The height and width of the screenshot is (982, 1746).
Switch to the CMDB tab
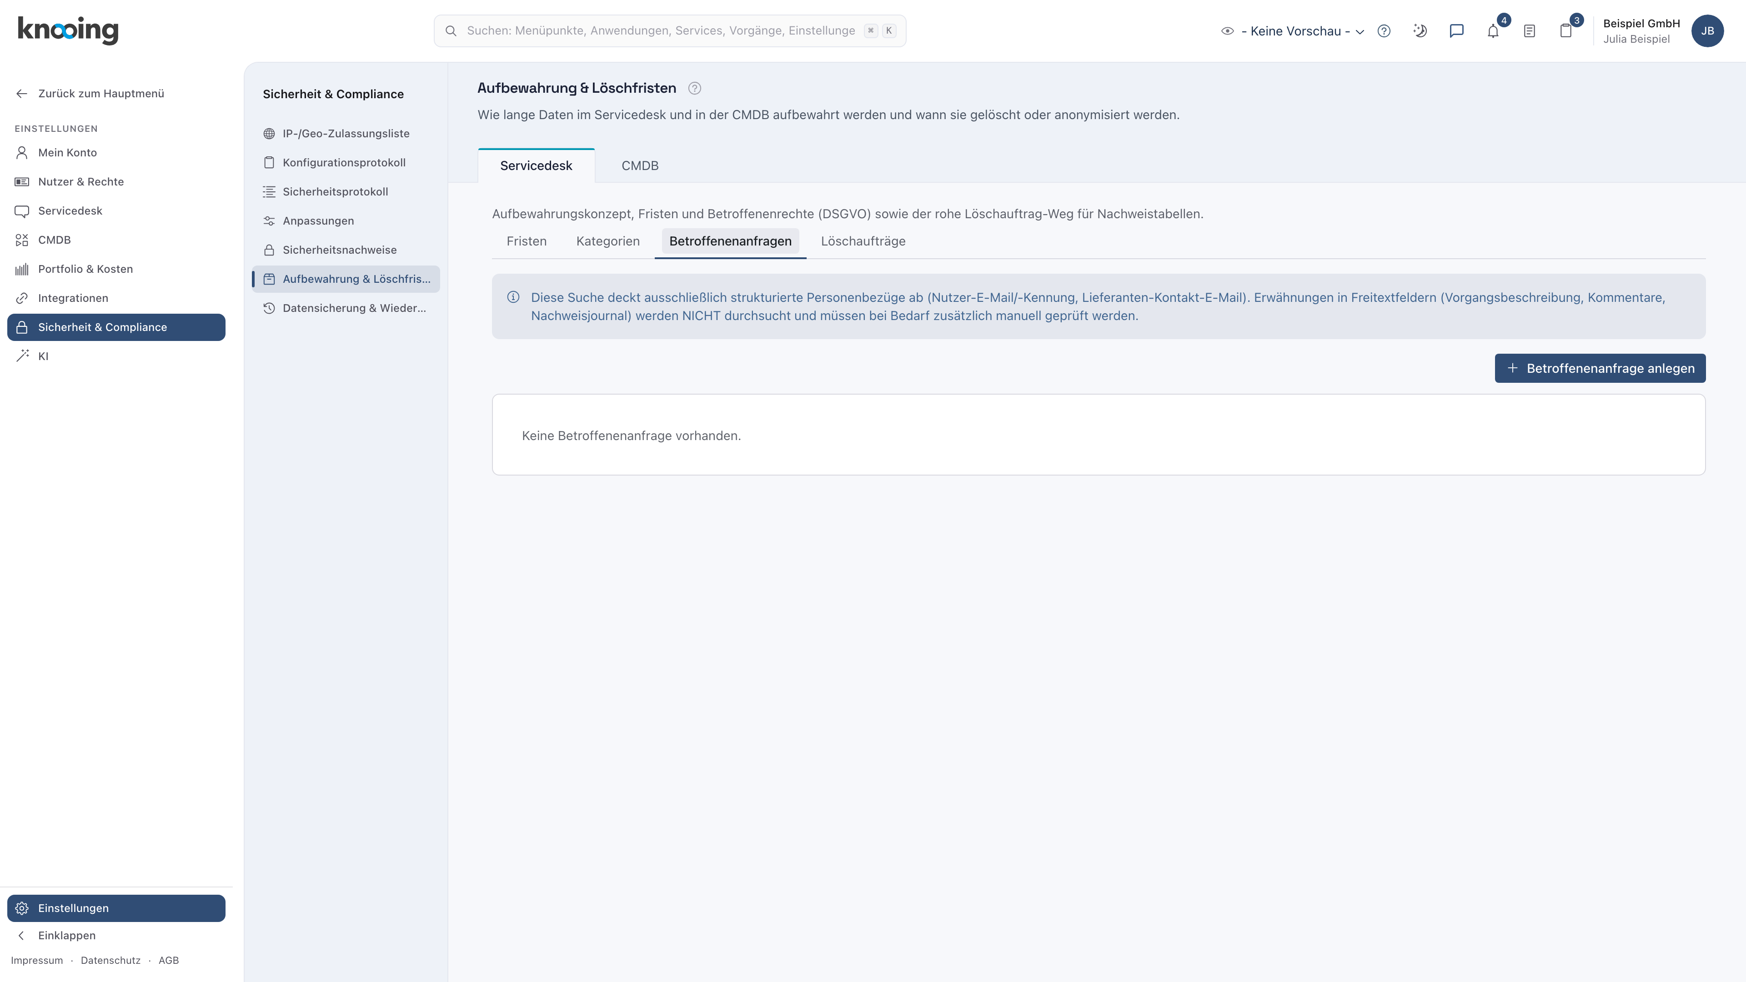(x=640, y=166)
